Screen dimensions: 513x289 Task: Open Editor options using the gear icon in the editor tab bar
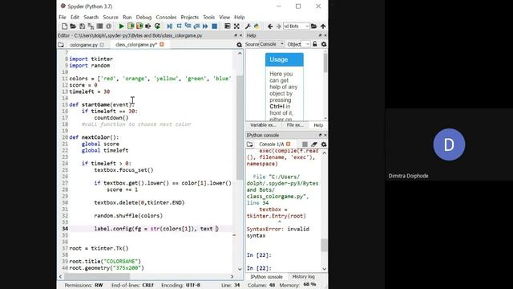[239, 45]
